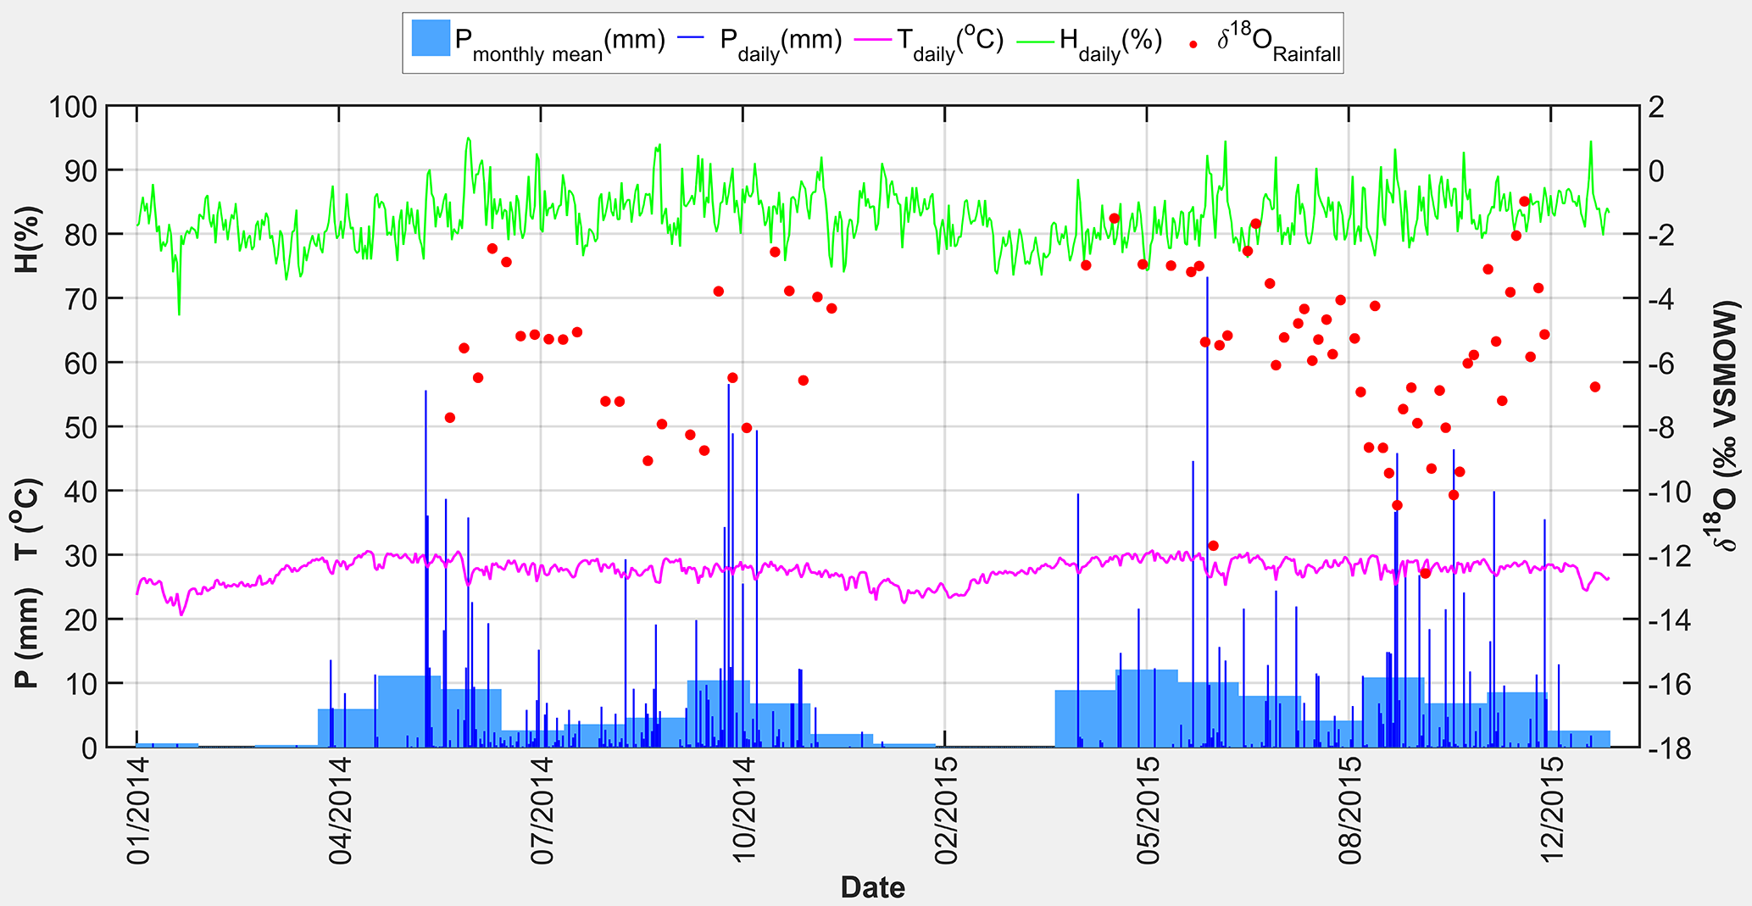Select the 07/2014 date tick label
Image resolution: width=1752 pixels, height=906 pixels.
click(542, 809)
